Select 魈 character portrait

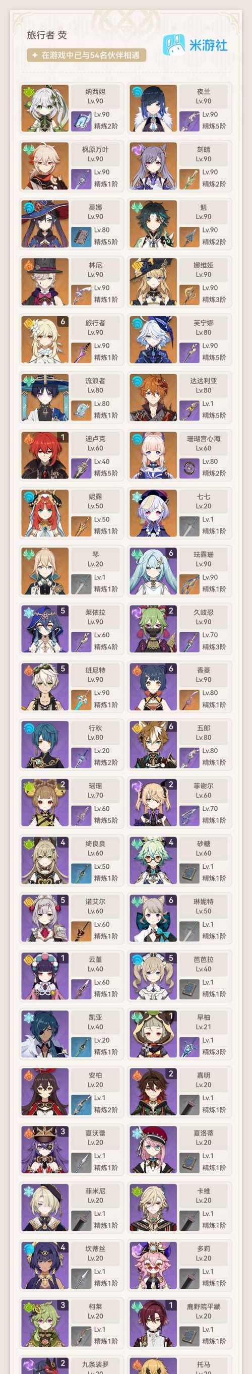(153, 223)
